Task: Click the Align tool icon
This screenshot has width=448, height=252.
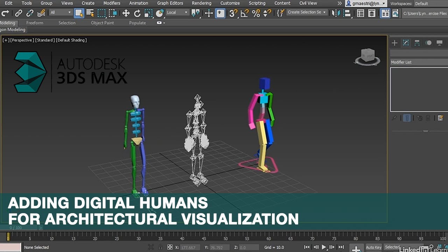Action: [x=347, y=14]
